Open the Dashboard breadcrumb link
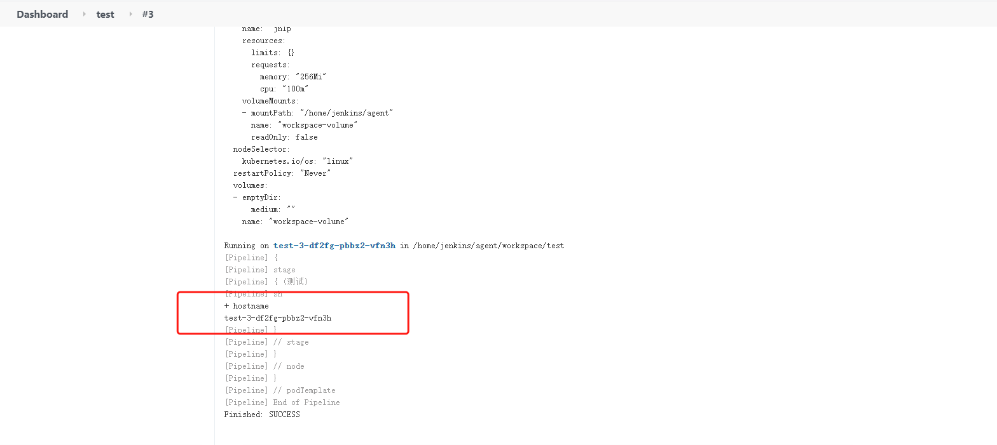 [x=42, y=14]
